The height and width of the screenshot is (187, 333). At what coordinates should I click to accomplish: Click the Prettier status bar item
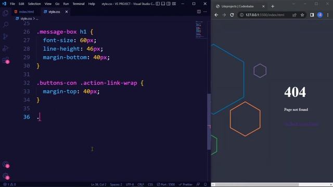pos(186,184)
